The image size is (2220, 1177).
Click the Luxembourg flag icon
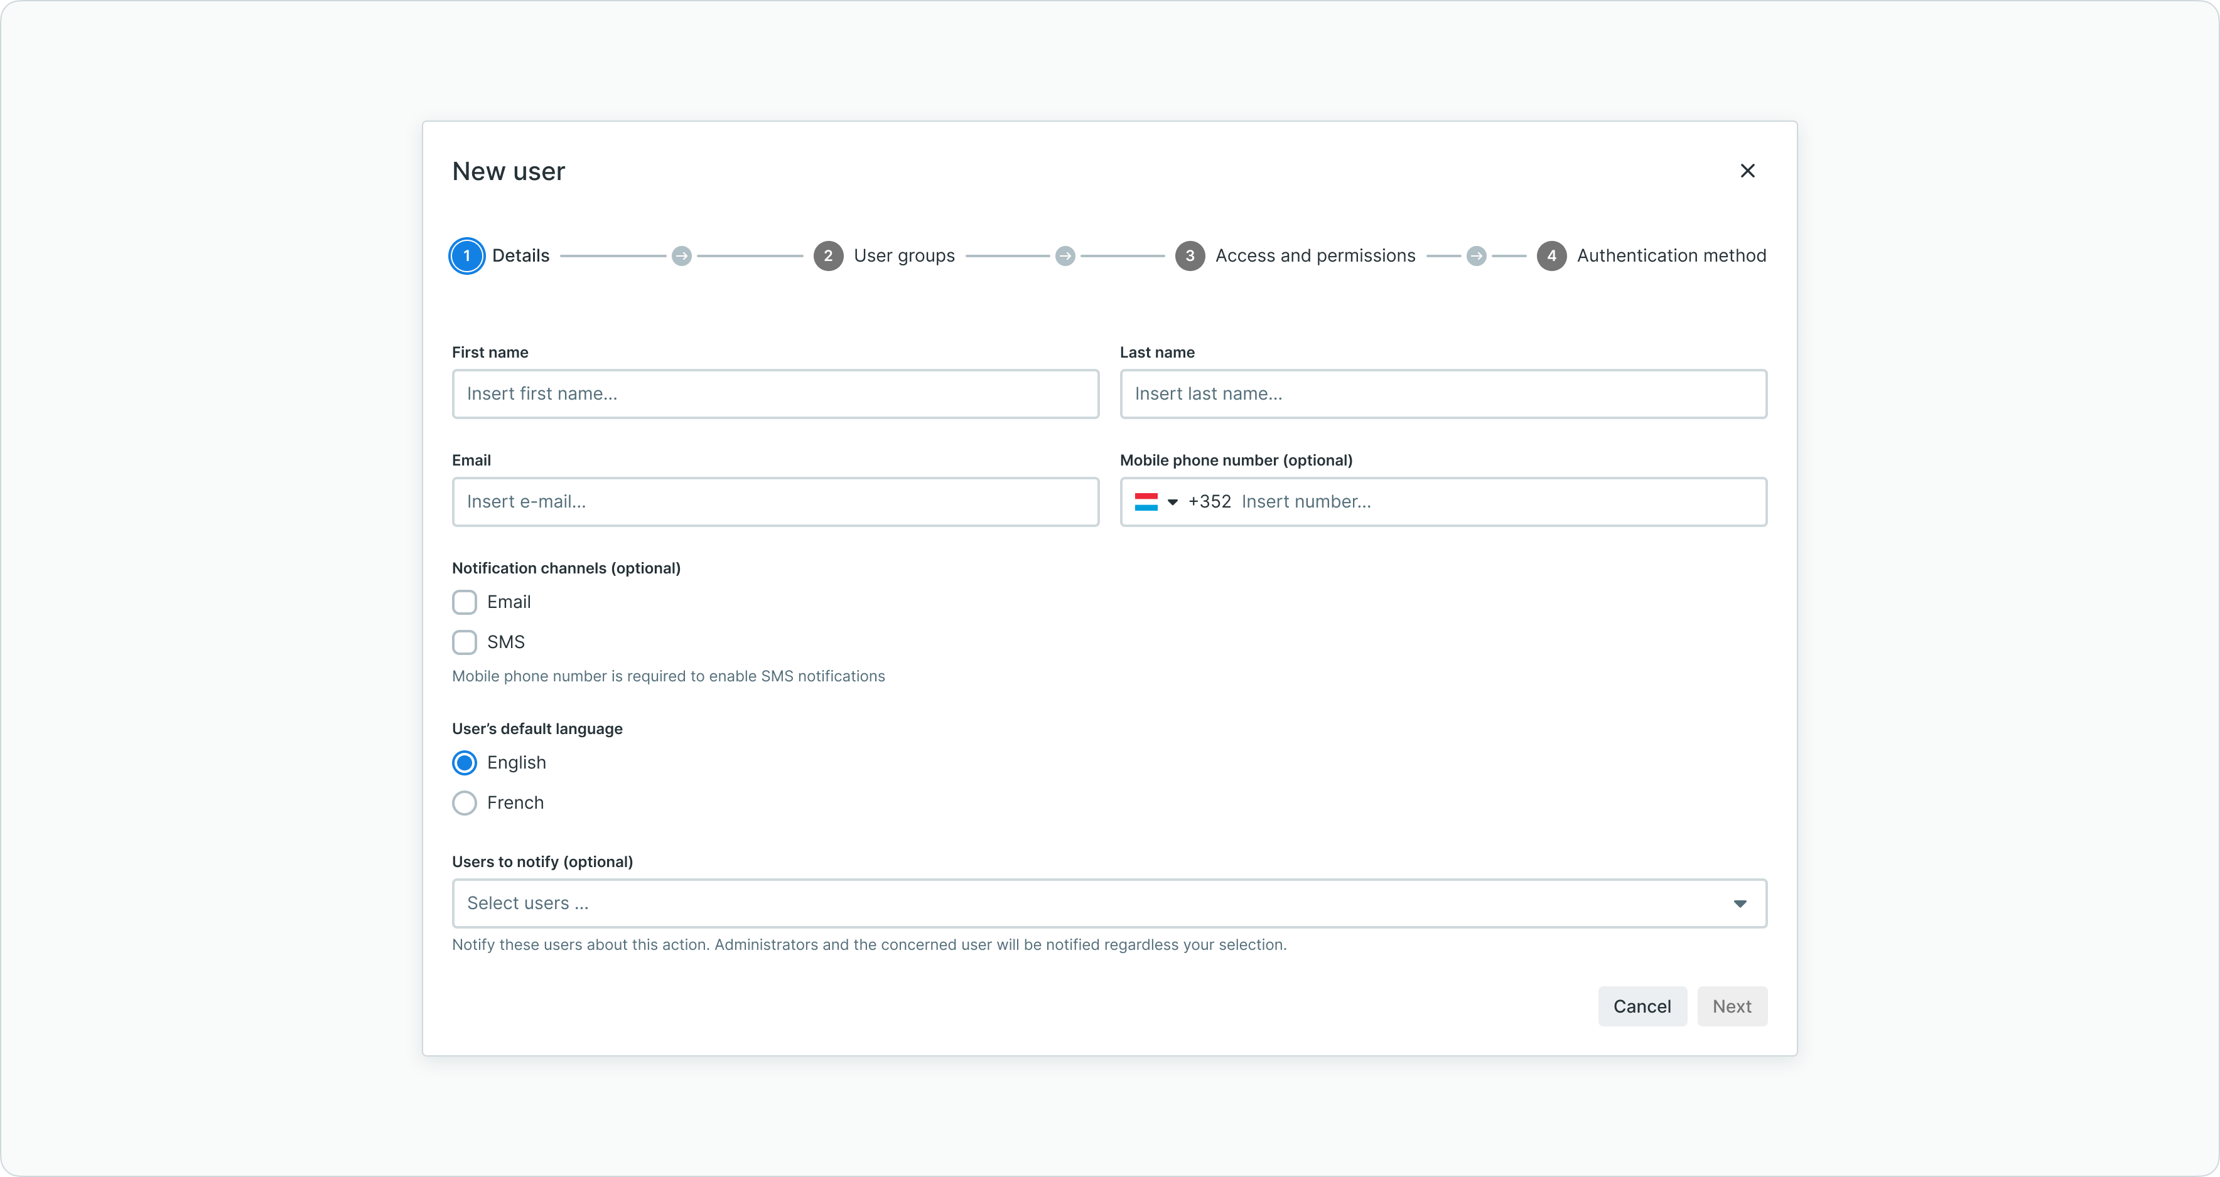(1145, 502)
